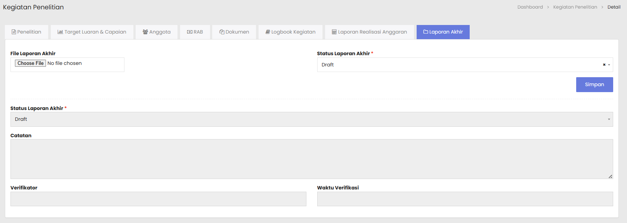The width and height of the screenshot is (627, 223).
Task: Click Choose File for File Laporan Akhir
Action: click(30, 63)
